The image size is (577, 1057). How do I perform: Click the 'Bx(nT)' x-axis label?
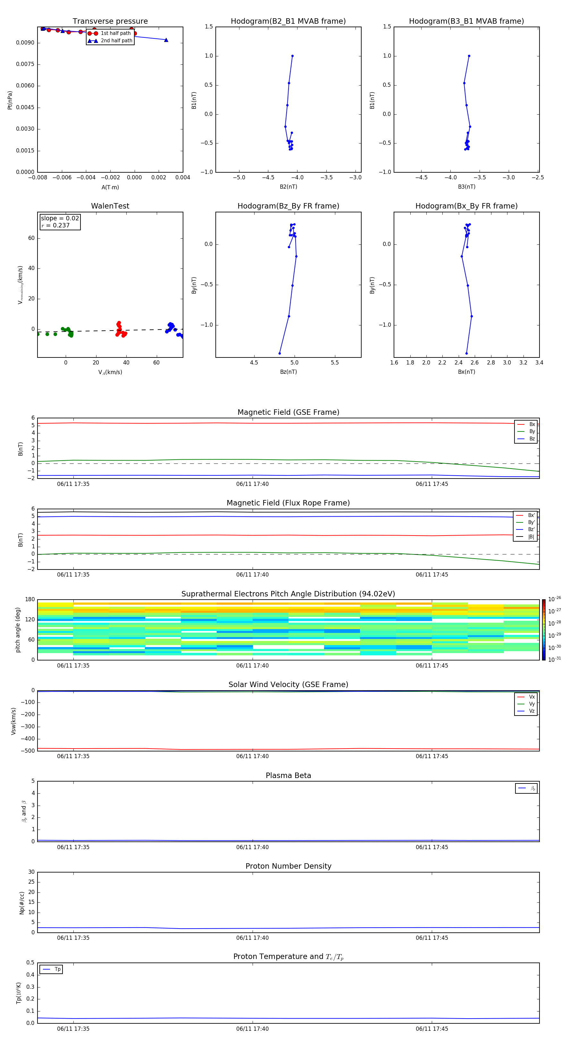coord(466,372)
